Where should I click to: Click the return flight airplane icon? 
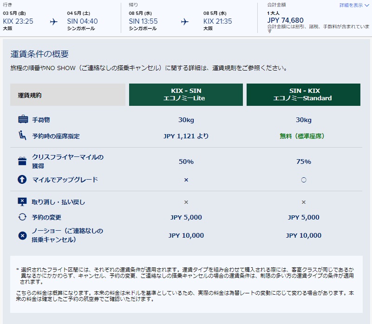(x=184, y=22)
